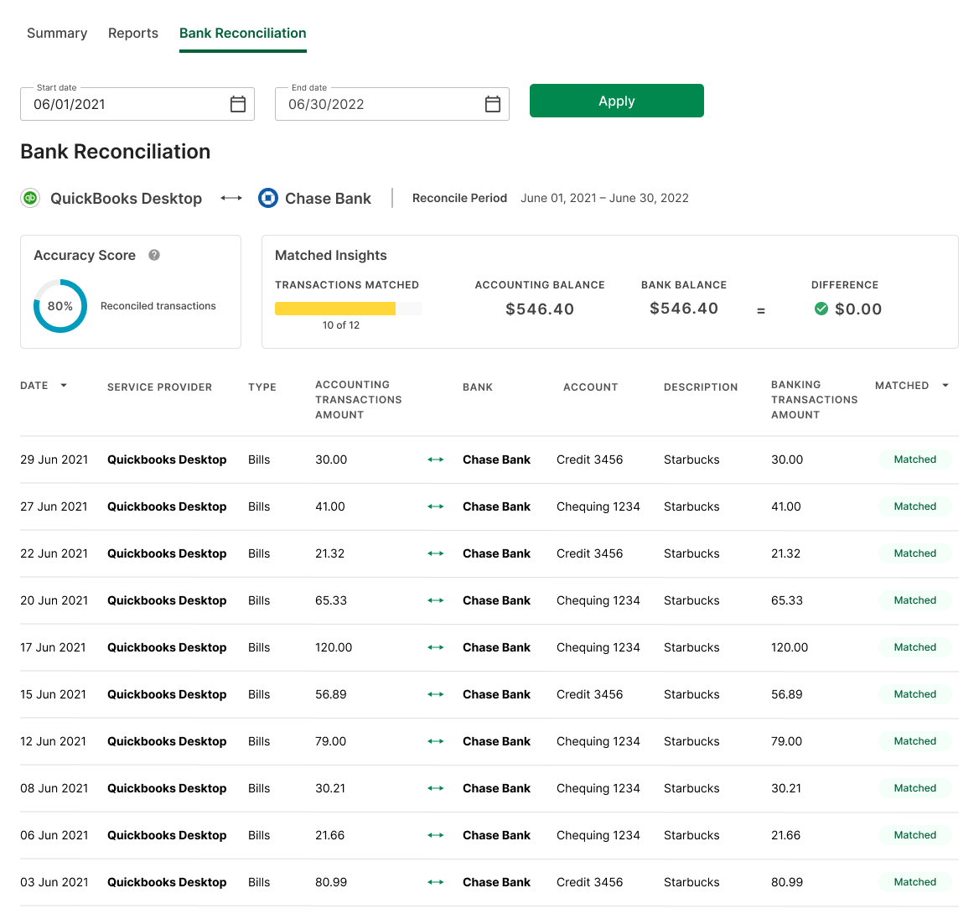Click the match arrow icon in the 06 Jun 2021 row
Viewport: 979px width, 919px height.
[x=436, y=835]
